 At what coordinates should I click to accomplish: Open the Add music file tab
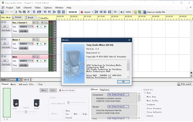tap(27, 84)
